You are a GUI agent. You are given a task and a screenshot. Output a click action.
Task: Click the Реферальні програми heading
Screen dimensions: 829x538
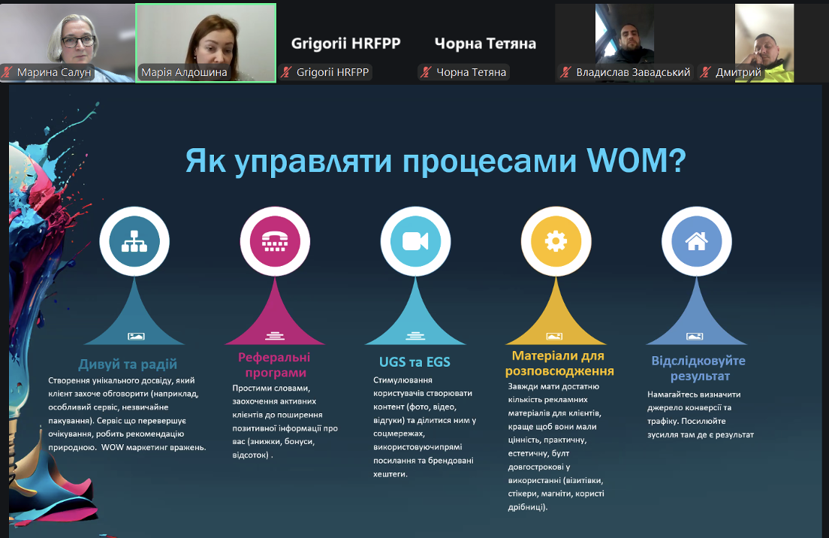tap(274, 364)
